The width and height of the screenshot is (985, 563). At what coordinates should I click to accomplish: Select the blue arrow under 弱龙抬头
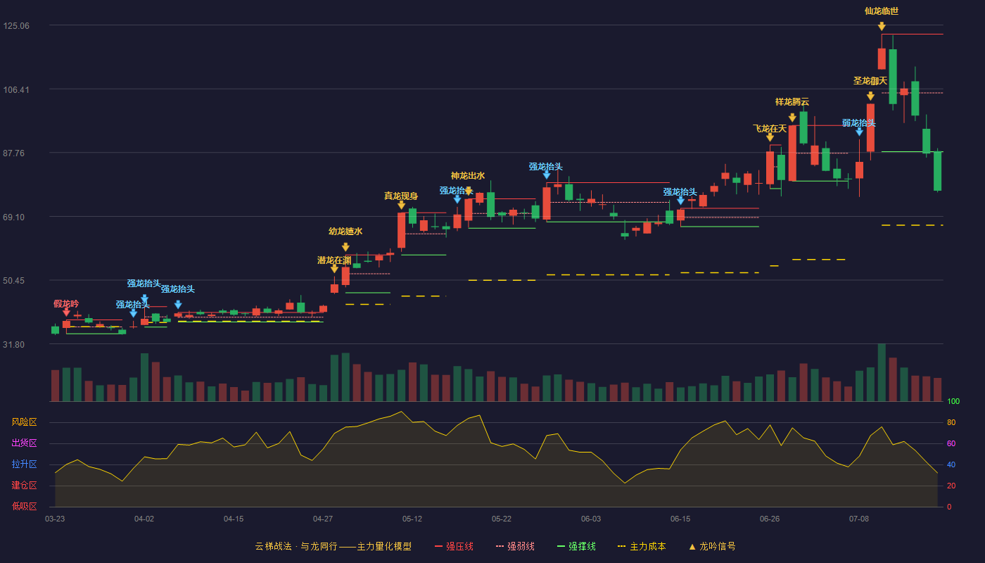coord(859,132)
